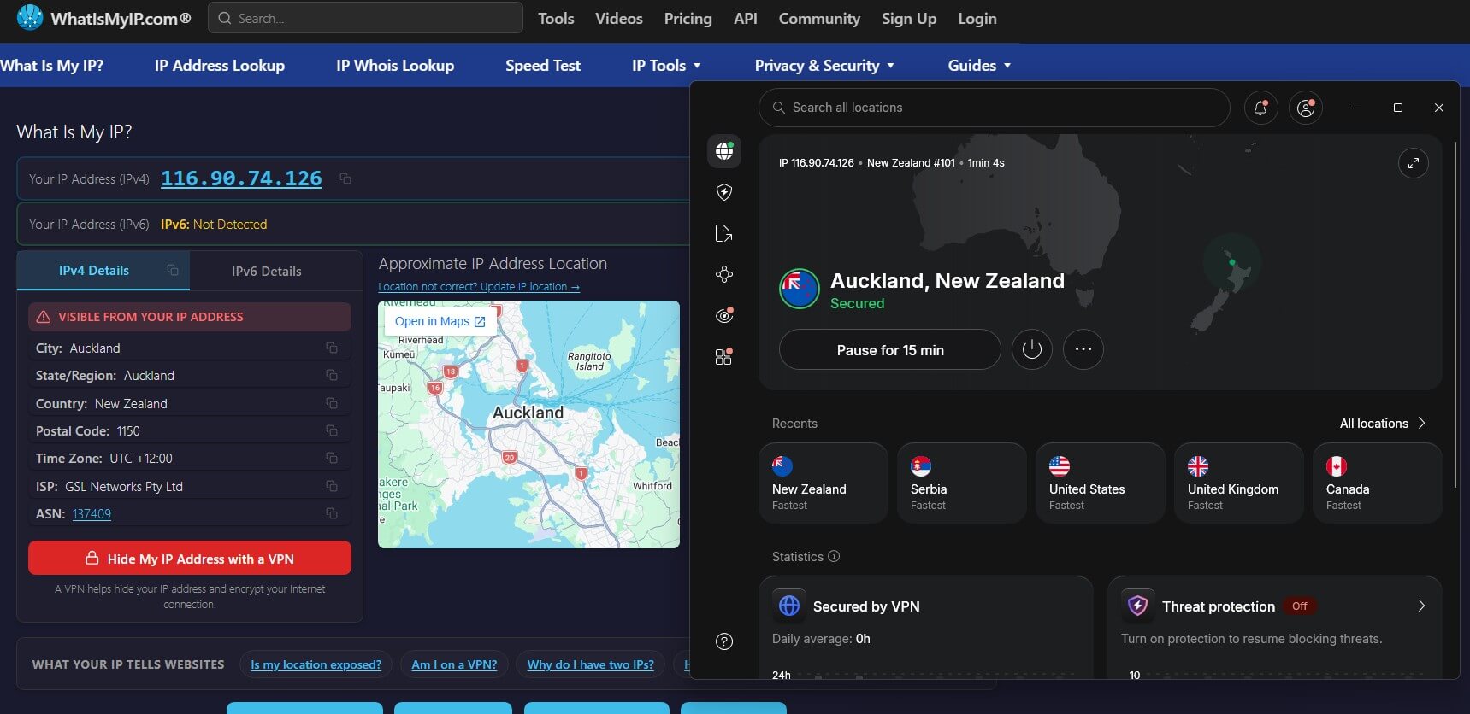This screenshot has width=1470, height=714.
Task: Expand the Privacy & Security dropdown
Action: tap(824, 66)
